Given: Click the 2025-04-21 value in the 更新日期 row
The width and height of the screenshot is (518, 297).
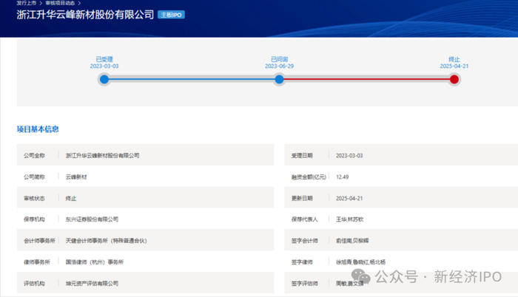Looking at the screenshot, I should [349, 198].
